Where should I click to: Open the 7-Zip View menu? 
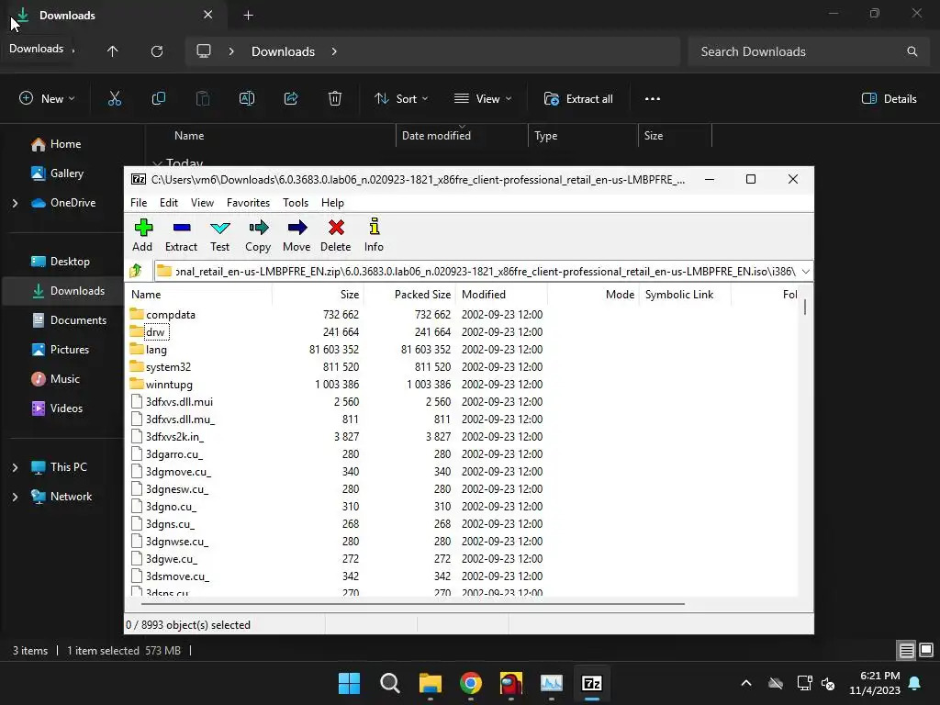coord(202,203)
